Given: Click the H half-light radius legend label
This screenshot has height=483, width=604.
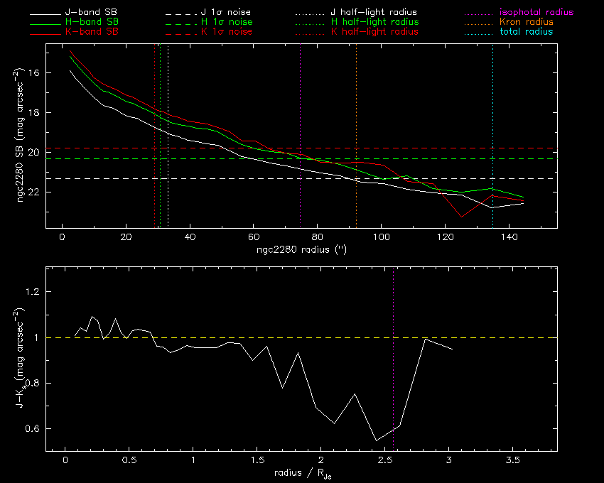Looking at the screenshot, I should click(374, 23).
